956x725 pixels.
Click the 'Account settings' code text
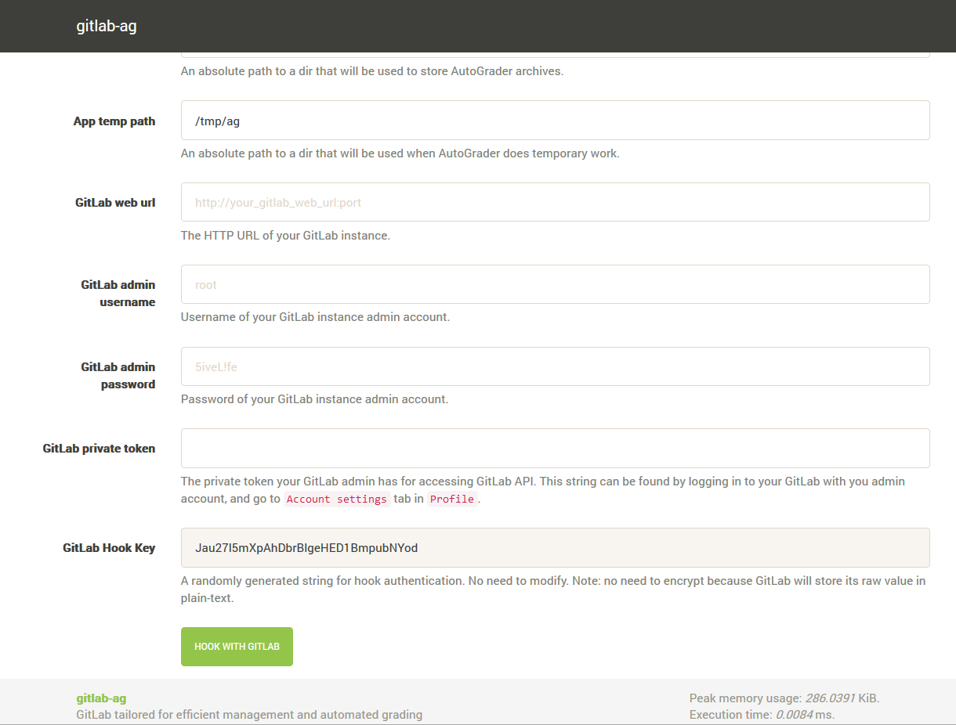tap(337, 499)
